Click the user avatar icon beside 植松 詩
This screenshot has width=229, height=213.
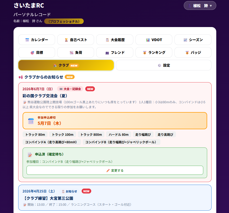189,6
